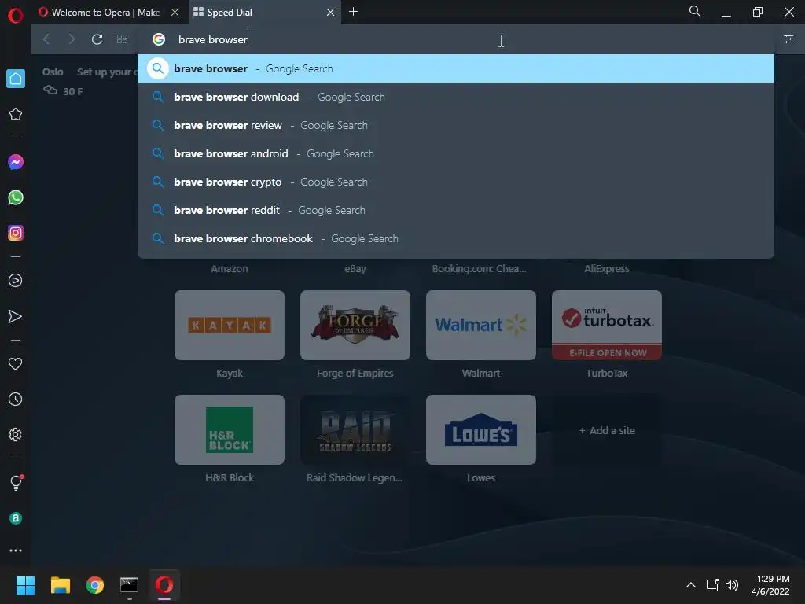Open the network tray icon

712,585
